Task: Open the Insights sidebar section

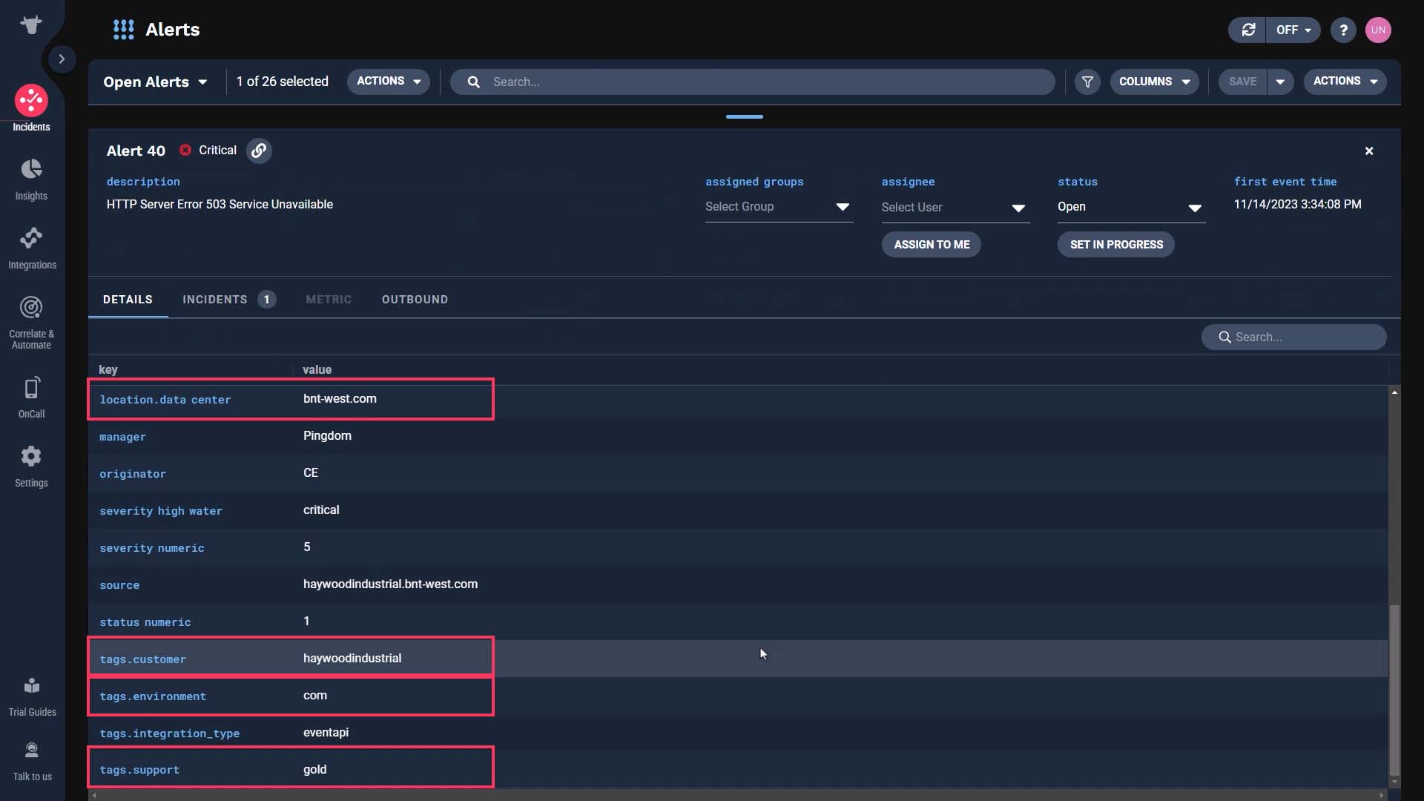Action: (x=31, y=179)
